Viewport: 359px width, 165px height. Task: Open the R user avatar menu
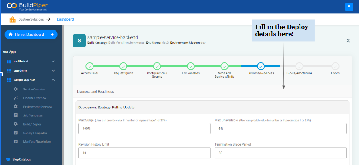pyautogui.click(x=349, y=7)
